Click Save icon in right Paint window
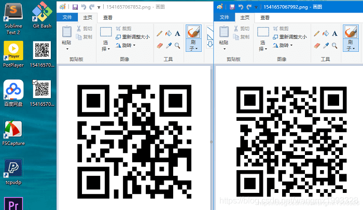363x210 pixels. (x=232, y=7)
